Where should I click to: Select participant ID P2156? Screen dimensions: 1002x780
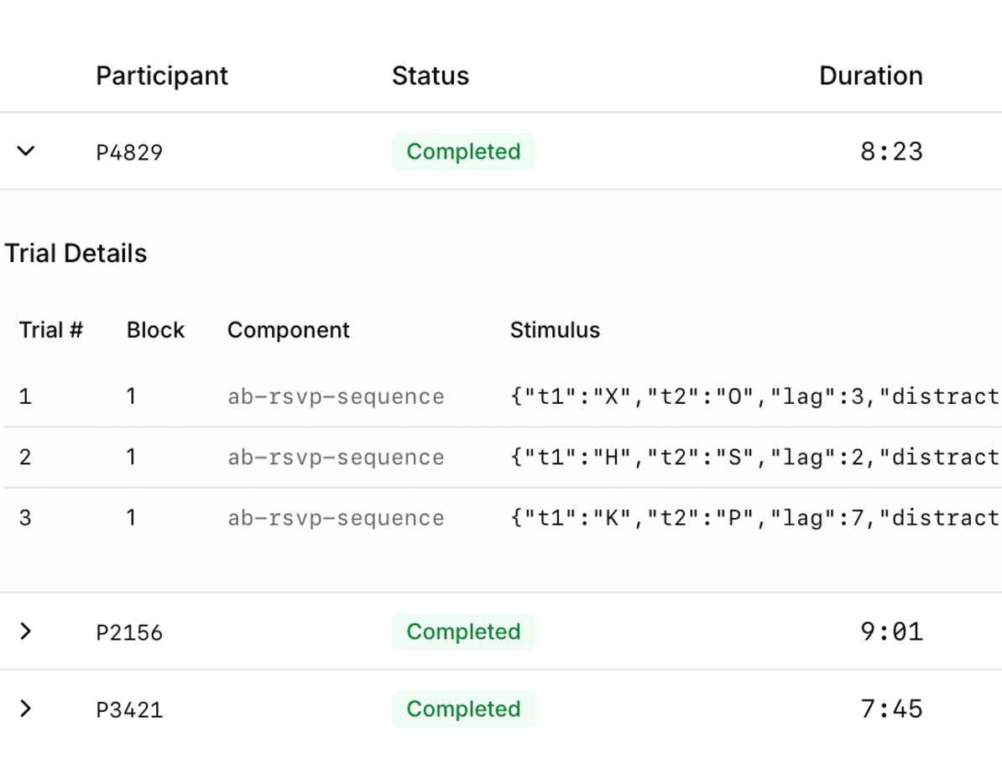pyautogui.click(x=130, y=632)
